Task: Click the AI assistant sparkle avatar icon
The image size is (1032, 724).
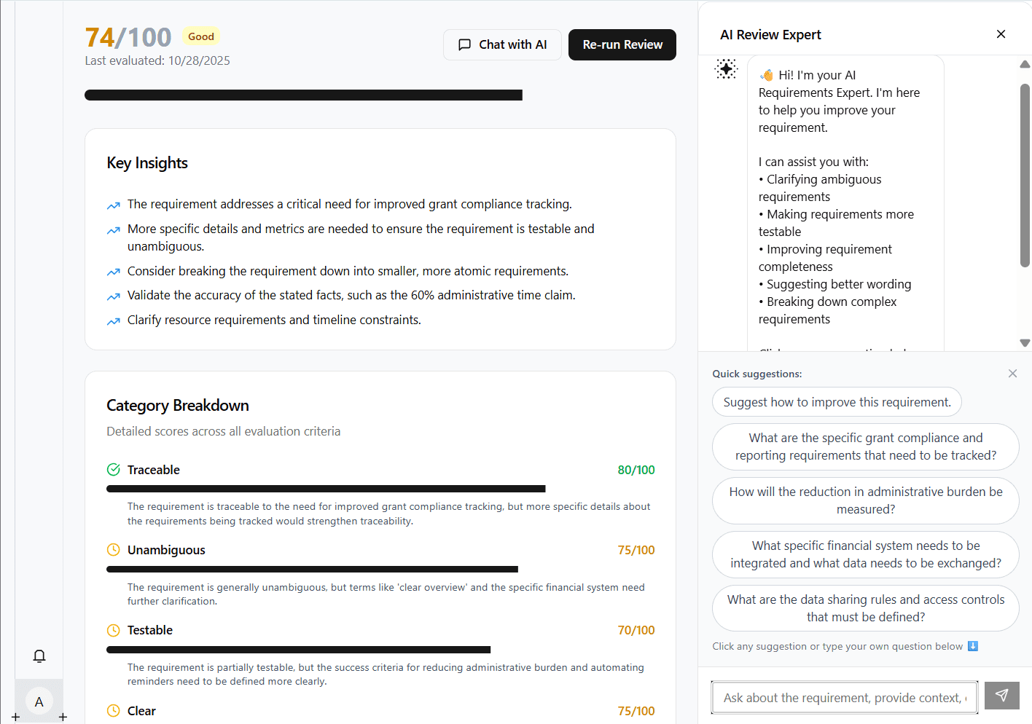Action: pos(726,69)
